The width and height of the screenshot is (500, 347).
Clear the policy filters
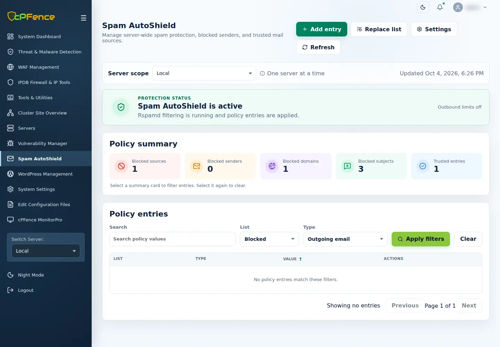tap(468, 239)
